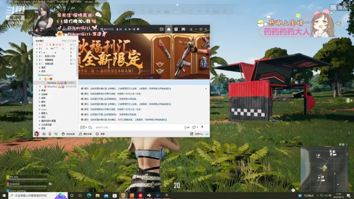
Task: Toggle the speaker volume icon
Action: tap(44, 134)
